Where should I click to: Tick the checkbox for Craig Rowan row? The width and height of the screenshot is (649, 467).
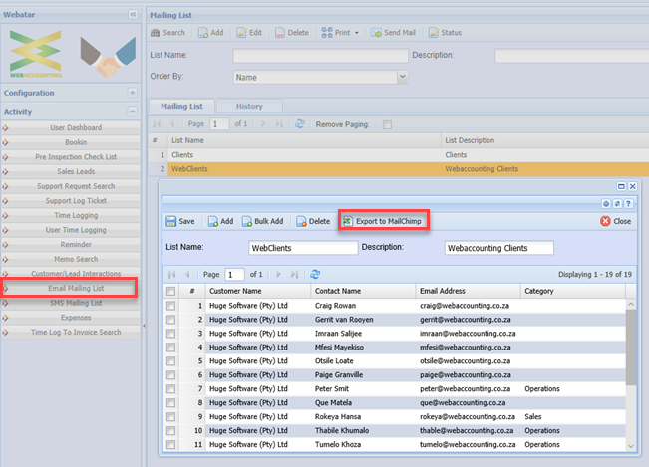[171, 305]
